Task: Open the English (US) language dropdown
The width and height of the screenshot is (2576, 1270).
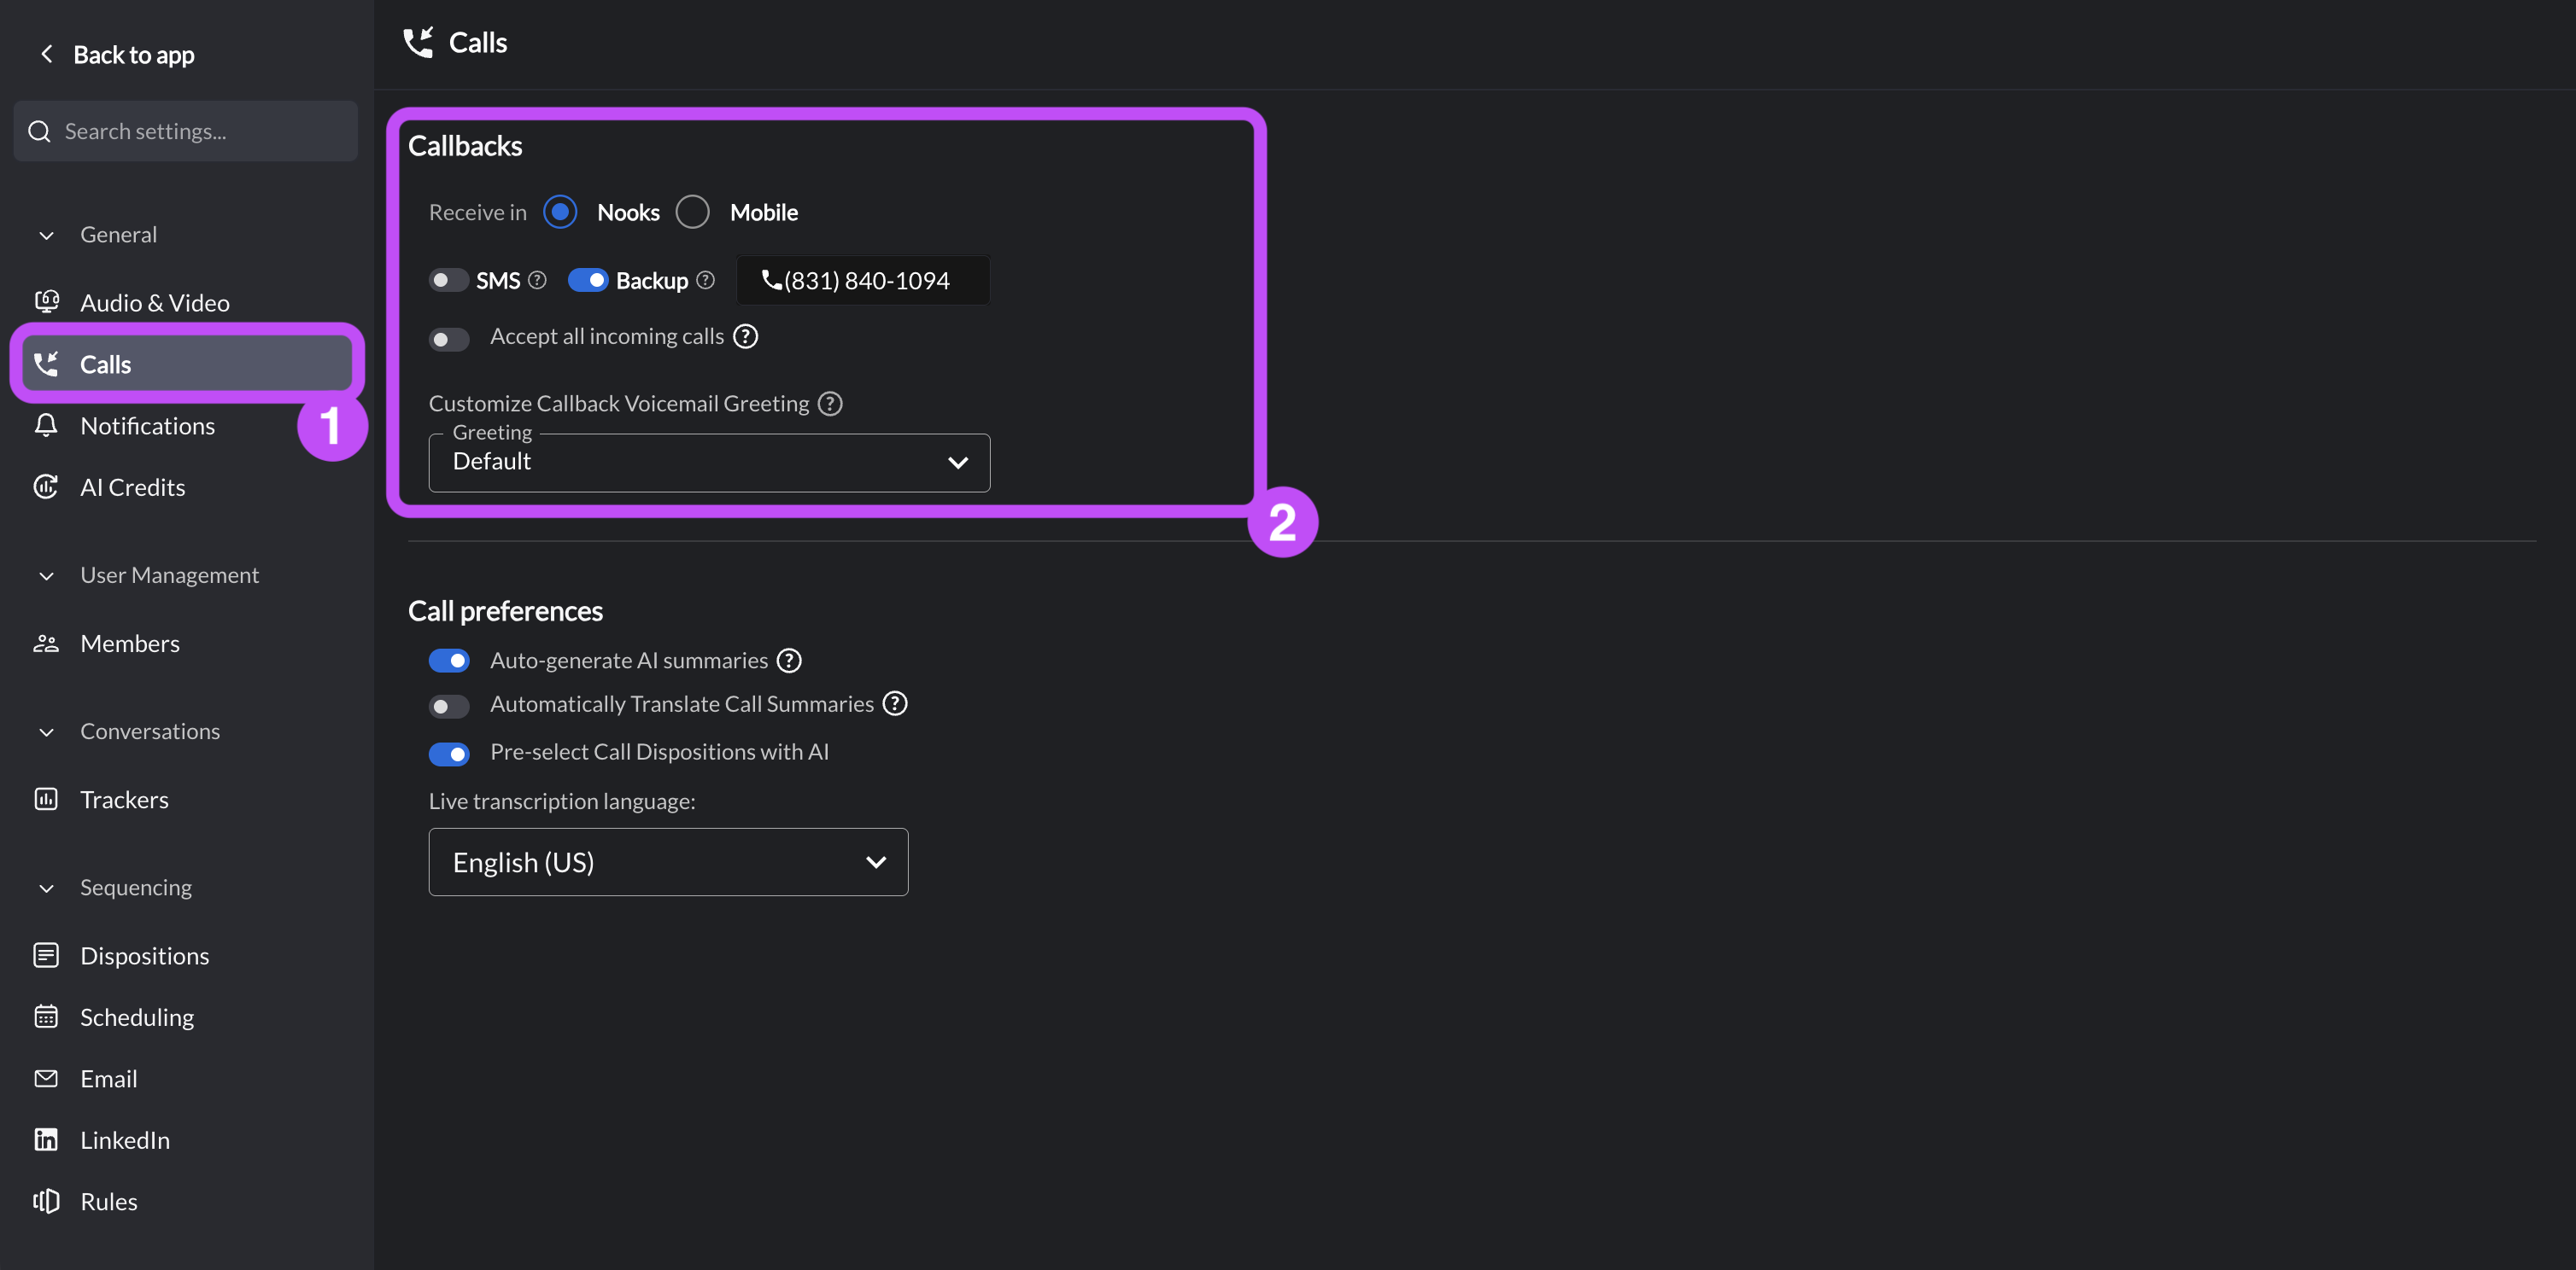Action: click(x=668, y=861)
